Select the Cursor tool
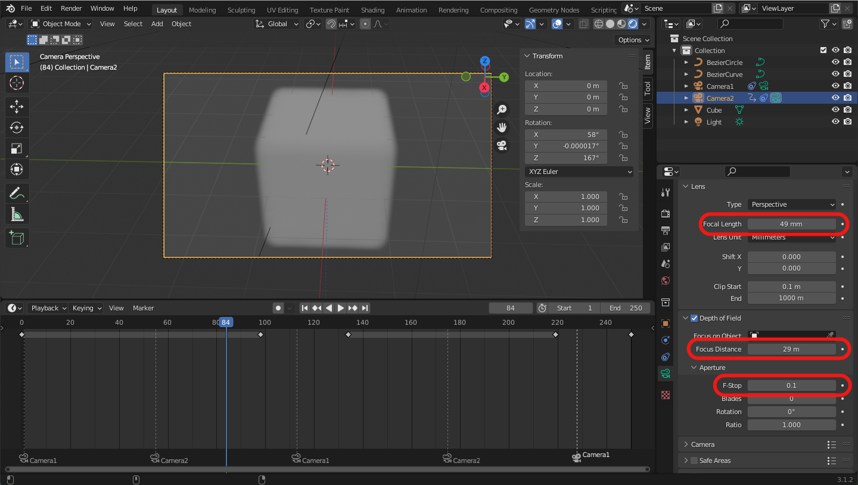Screen dimensions: 858x485 17,83
